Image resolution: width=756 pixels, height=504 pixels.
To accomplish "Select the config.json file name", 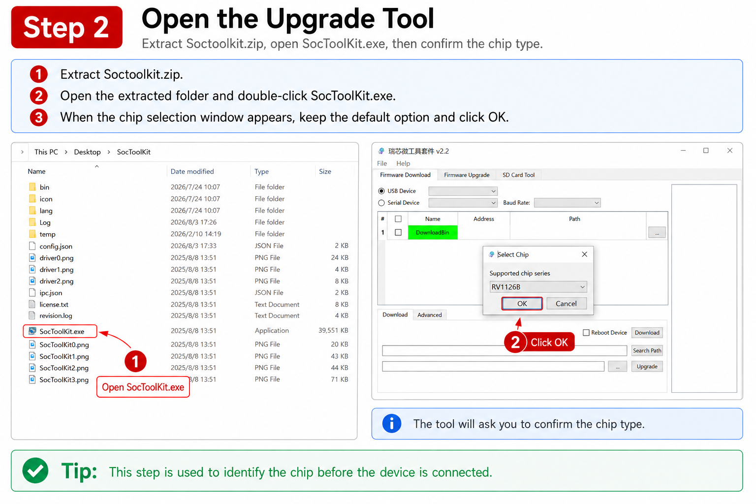I will (56, 246).
